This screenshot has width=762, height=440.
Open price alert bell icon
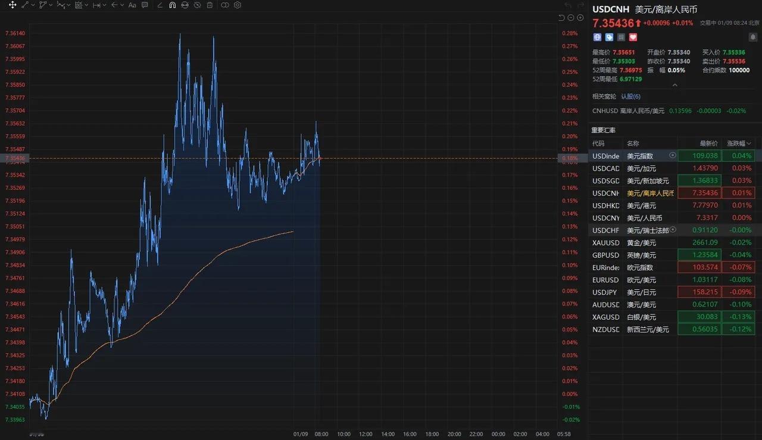(x=753, y=37)
